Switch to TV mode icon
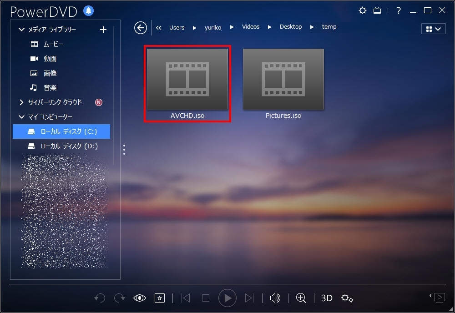The image size is (455, 313). point(377,11)
